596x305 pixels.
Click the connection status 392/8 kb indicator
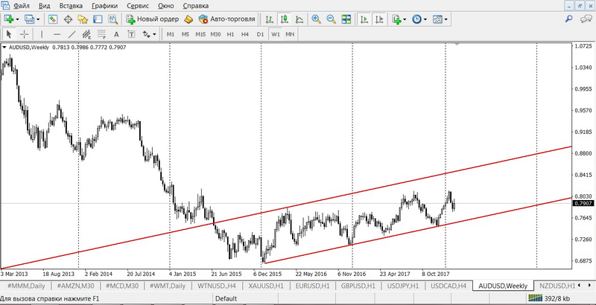coord(558,298)
